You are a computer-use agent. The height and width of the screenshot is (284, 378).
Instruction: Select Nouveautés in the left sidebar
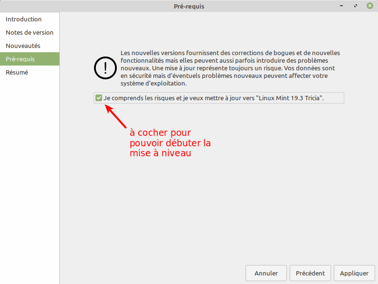point(23,46)
